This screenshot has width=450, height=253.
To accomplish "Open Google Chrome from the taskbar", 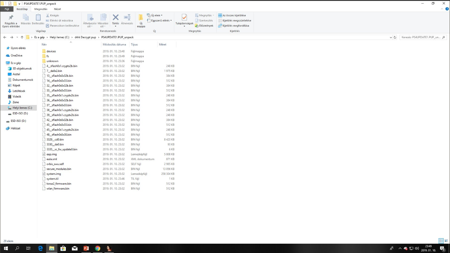I will [x=97, y=248].
